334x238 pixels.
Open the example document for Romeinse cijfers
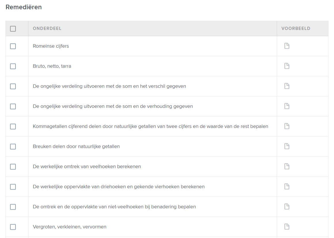287,46
